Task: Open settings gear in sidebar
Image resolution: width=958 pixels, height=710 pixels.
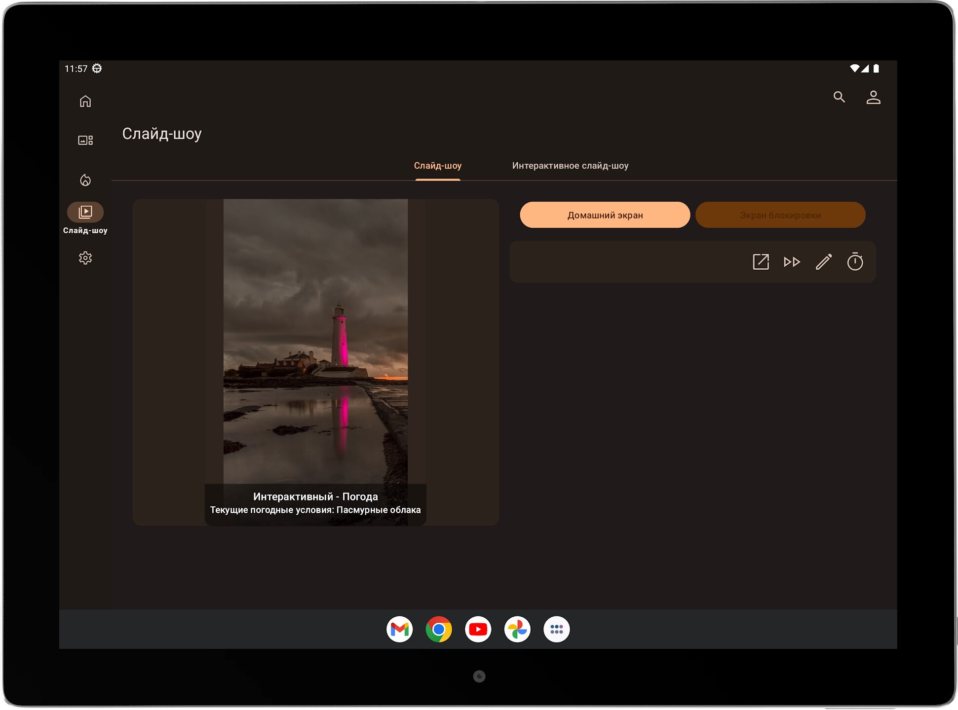Action: (x=85, y=258)
